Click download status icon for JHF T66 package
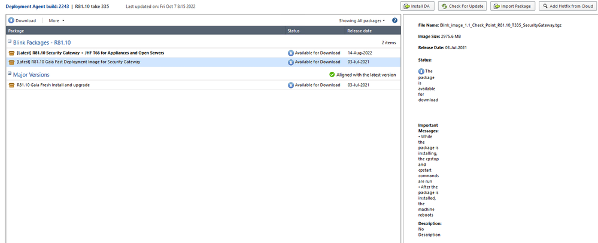 [291, 53]
